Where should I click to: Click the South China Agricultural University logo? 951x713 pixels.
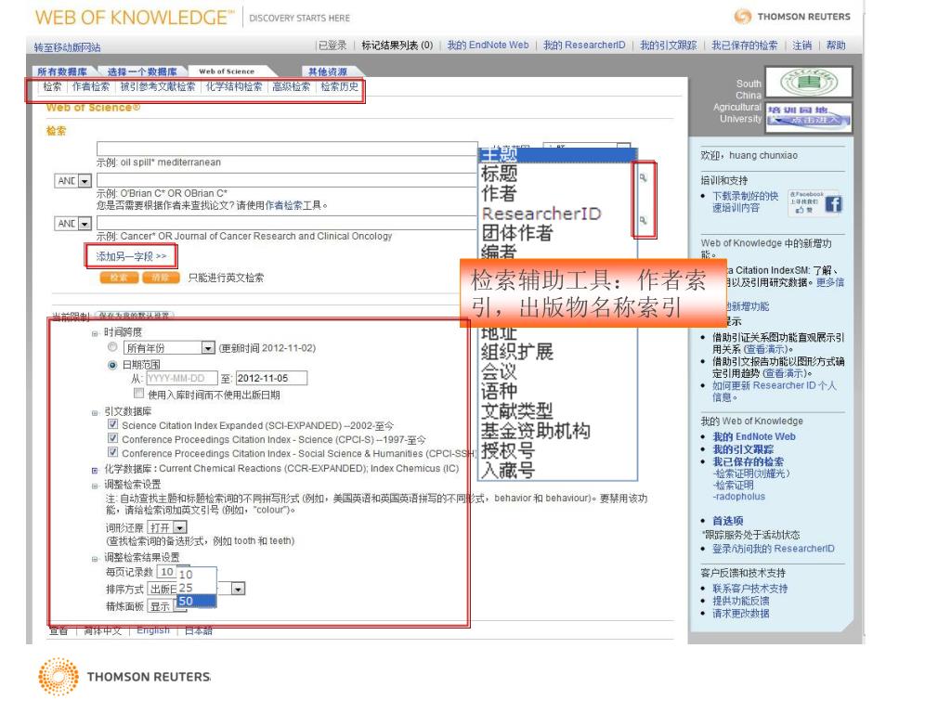pyautogui.click(x=809, y=83)
